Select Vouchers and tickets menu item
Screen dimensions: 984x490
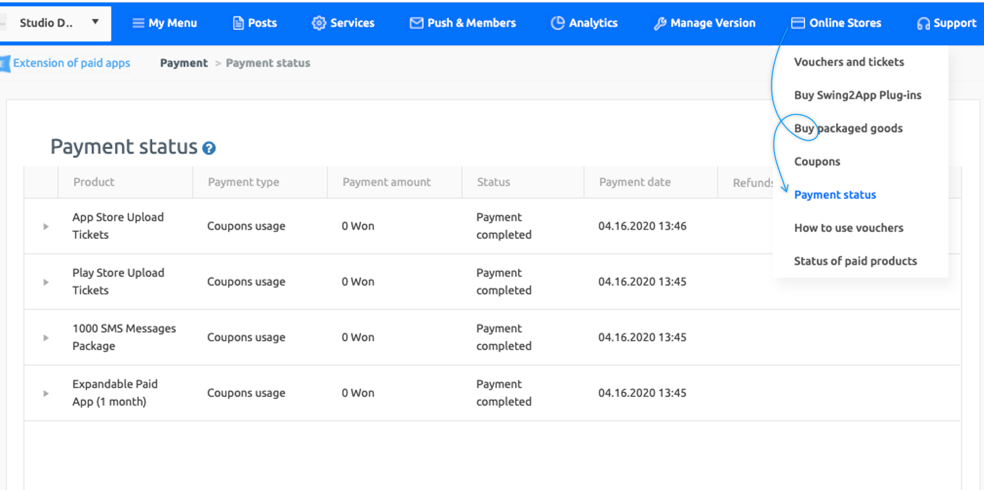(849, 62)
